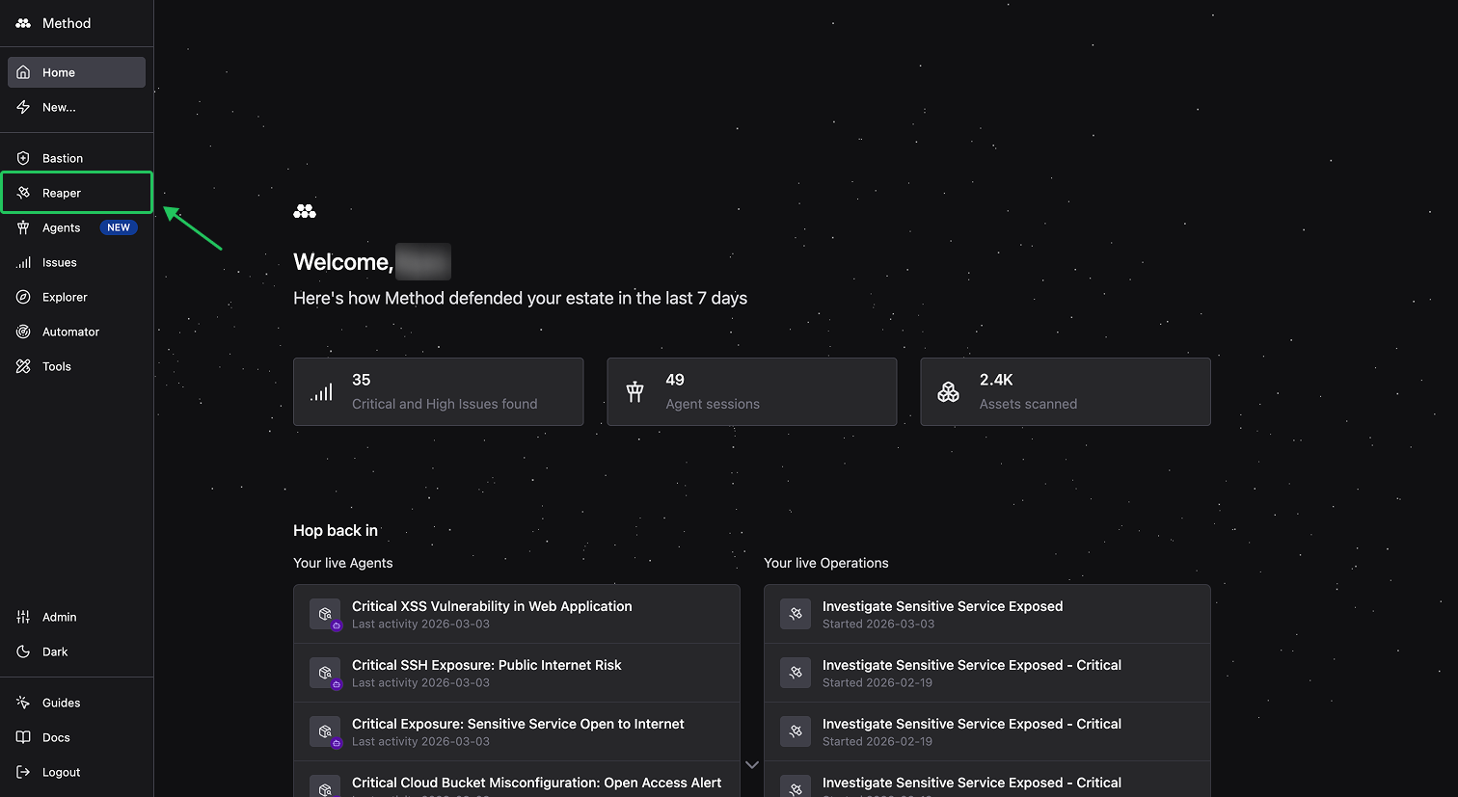Image resolution: width=1458 pixels, height=797 pixels.
Task: Click the Method logo at the top
Action: click(52, 23)
